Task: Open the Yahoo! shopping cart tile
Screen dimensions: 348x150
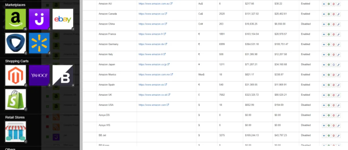Action: pos(39,75)
